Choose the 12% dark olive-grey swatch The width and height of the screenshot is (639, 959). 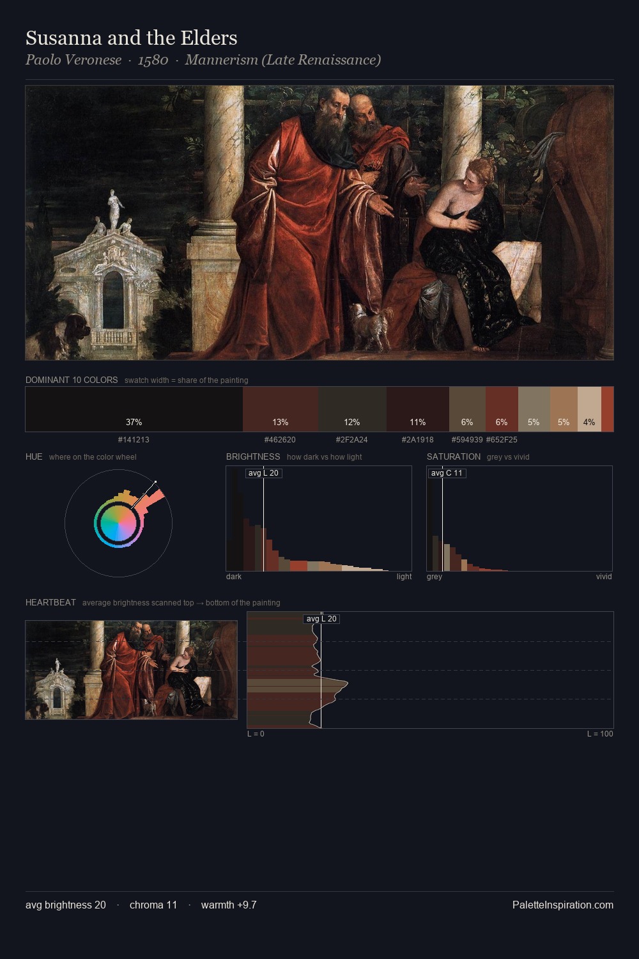pyautogui.click(x=352, y=409)
